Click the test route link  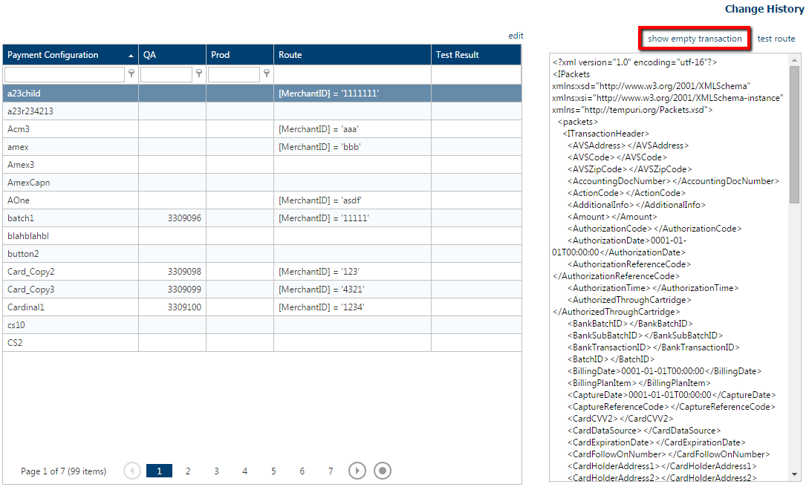pyautogui.click(x=776, y=39)
